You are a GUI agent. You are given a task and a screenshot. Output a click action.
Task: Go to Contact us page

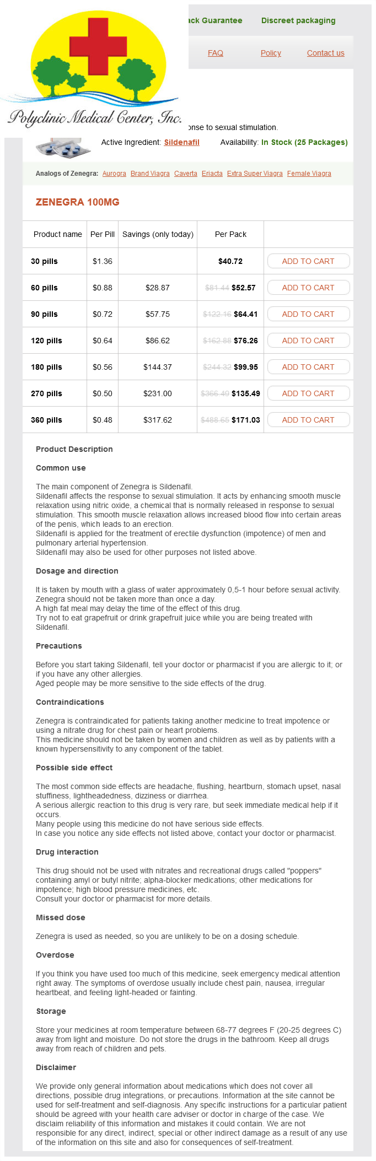325,53
